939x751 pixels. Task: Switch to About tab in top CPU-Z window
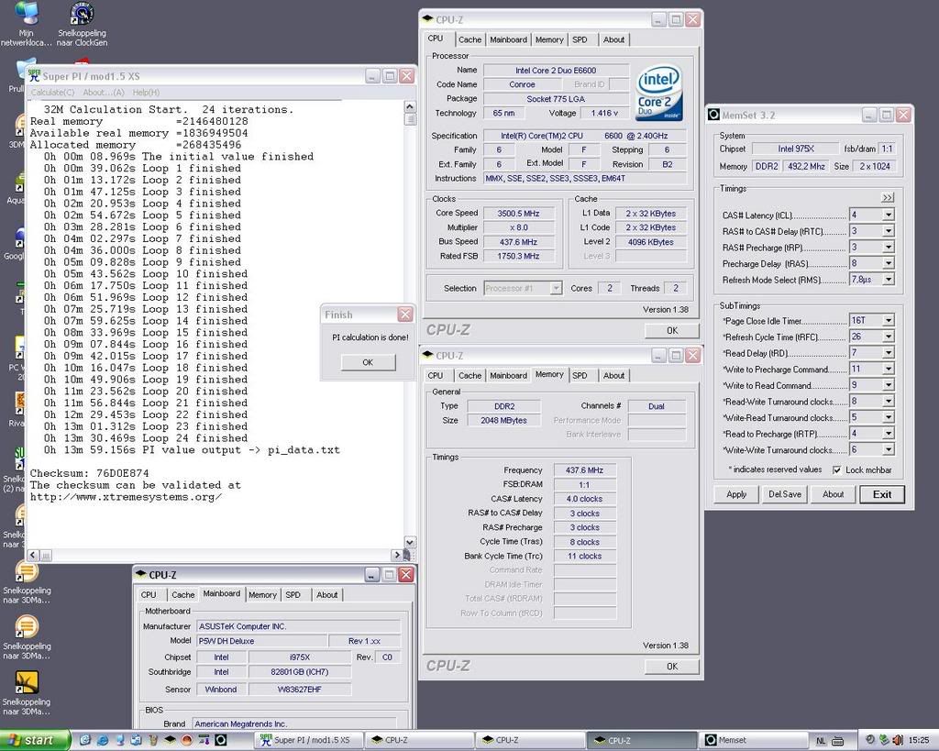click(x=613, y=39)
